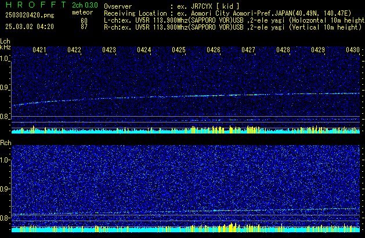Screen dimensions: 365x238
Task: Select the 0425 time marker
Action: point(179,50)
